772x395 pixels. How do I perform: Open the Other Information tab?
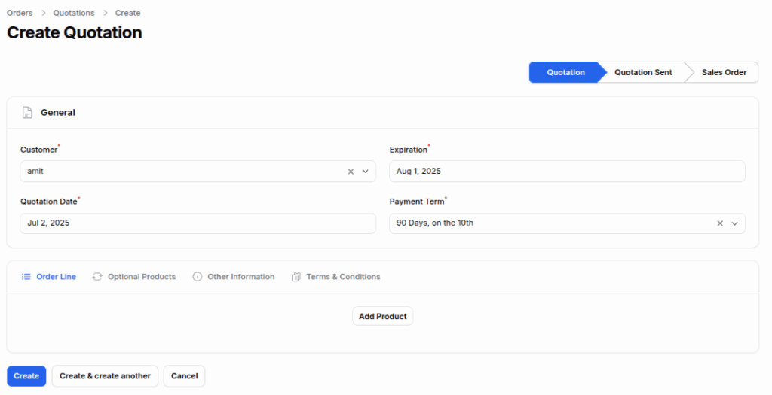coord(234,277)
